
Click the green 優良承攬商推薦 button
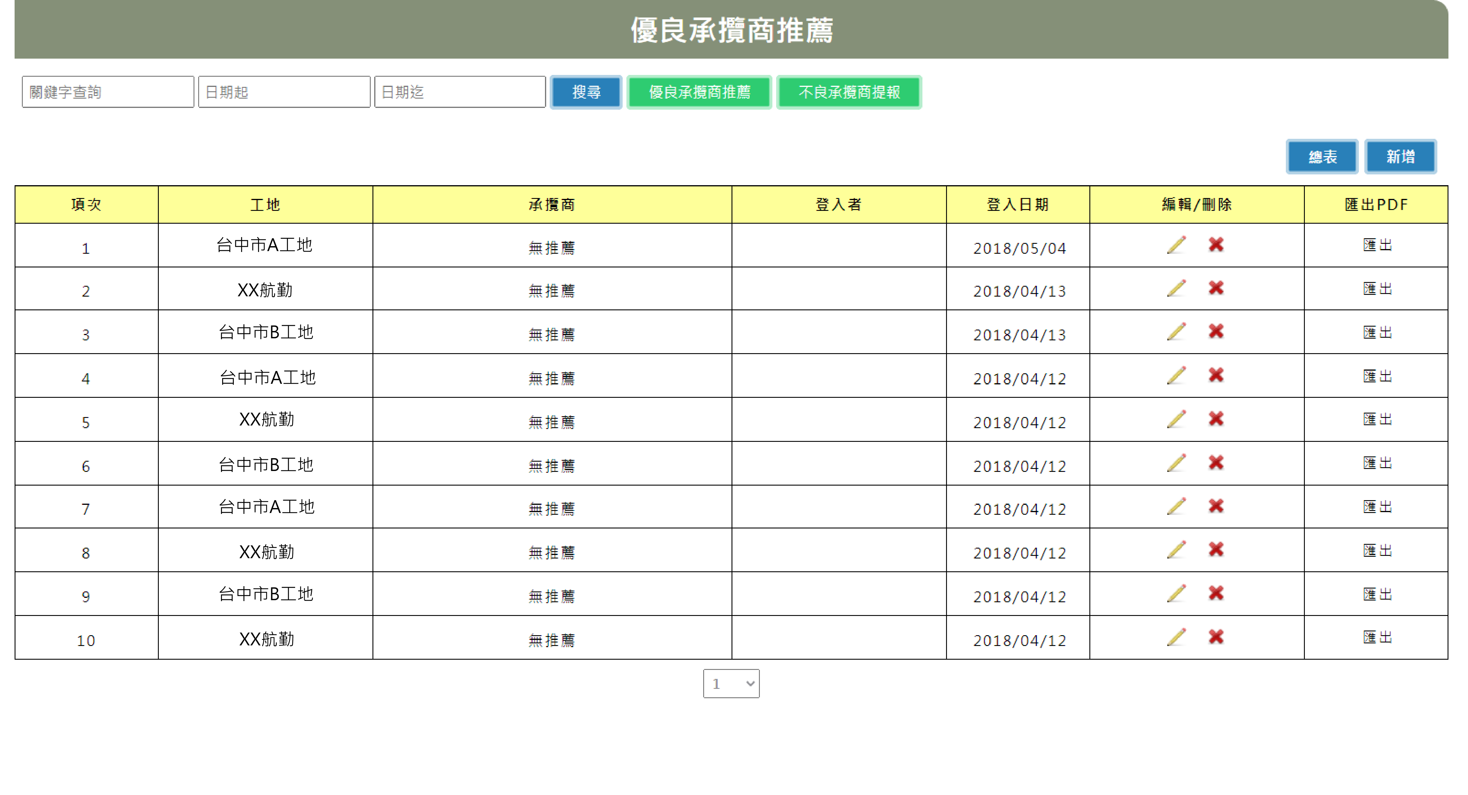point(699,92)
